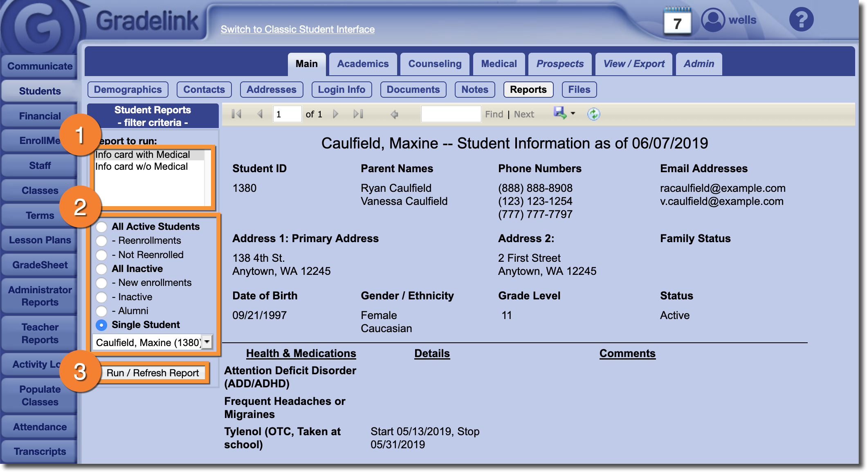Viewport: 867px width, 472px height.
Task: Click the report refresh icon
Action: click(x=593, y=114)
